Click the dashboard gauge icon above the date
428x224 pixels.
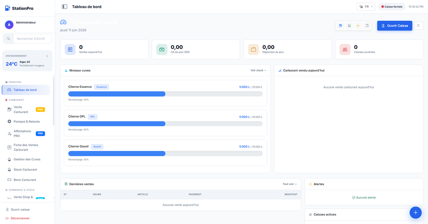point(63,22)
